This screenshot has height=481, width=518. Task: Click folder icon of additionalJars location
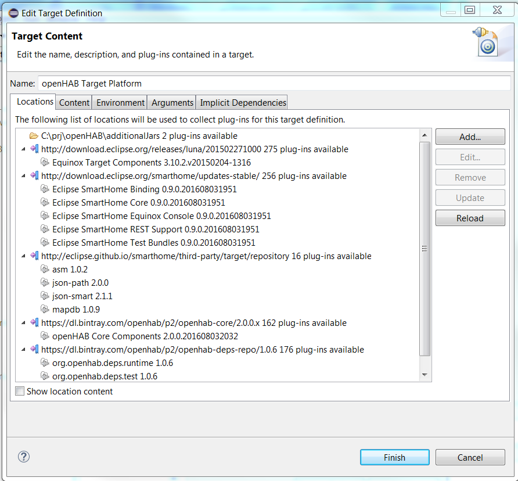(34, 136)
